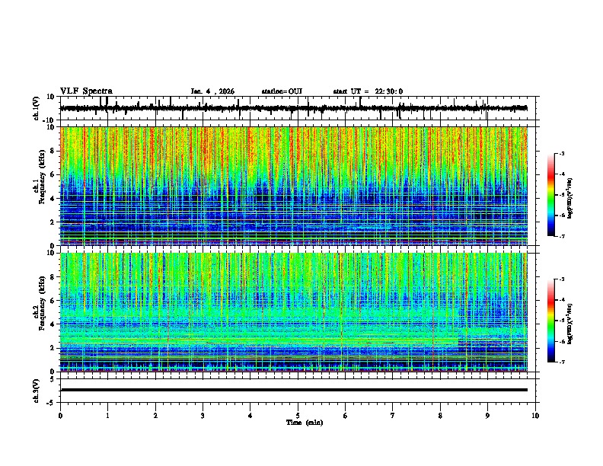Click time axis tick label '9'
603x466 pixels.
[x=487, y=416]
